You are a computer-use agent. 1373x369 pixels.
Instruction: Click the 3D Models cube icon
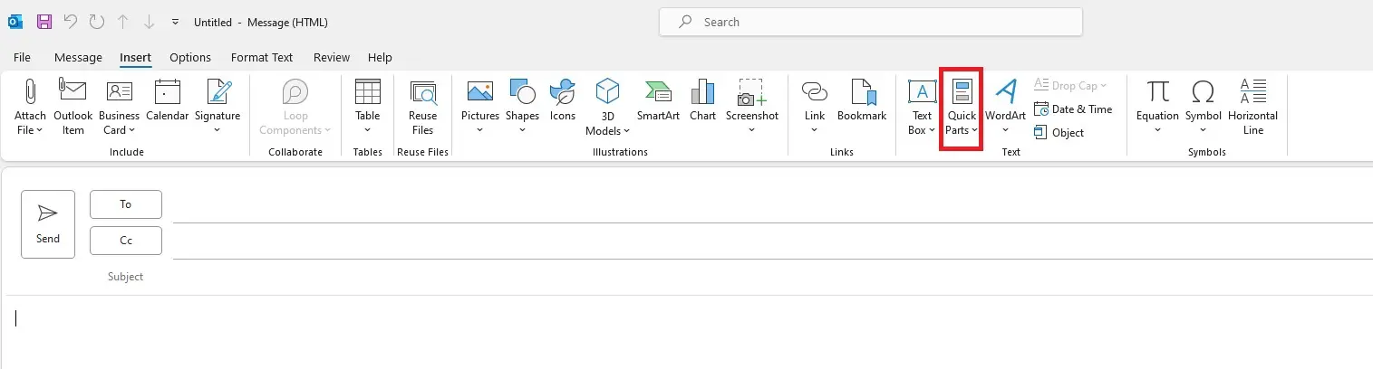pyautogui.click(x=606, y=91)
